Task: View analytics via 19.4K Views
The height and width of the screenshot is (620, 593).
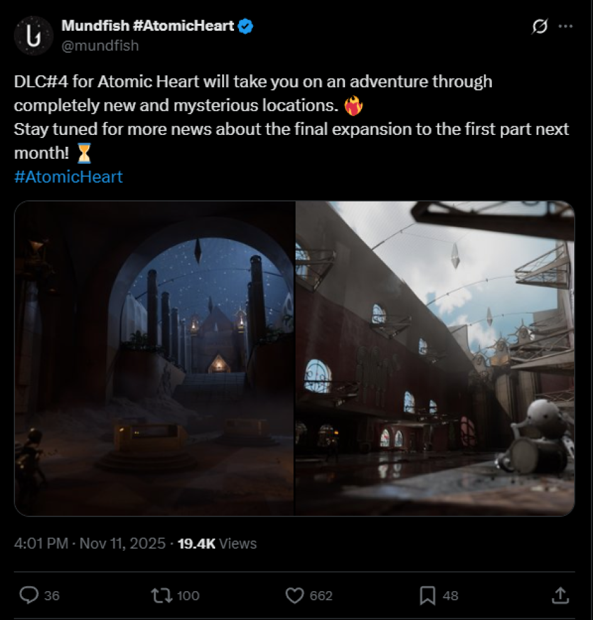Action: [217, 543]
